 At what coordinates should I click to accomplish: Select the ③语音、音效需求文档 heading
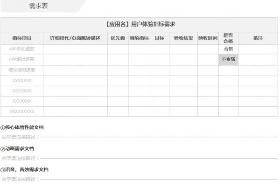[24, 169]
